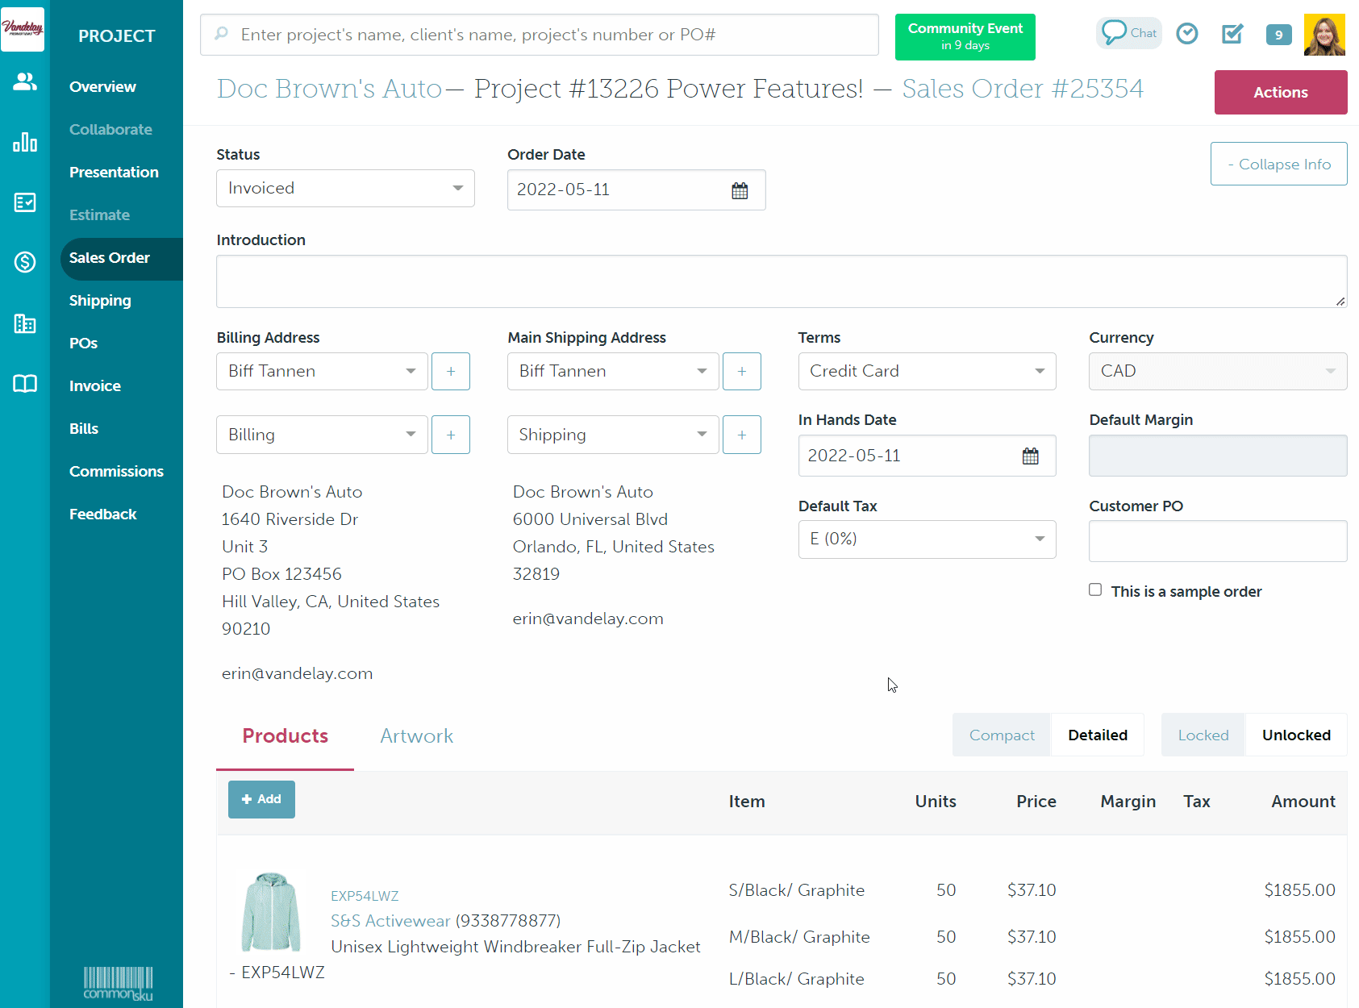This screenshot has height=1008, width=1359.
Task: Expand the Default Tax dropdown
Action: click(x=927, y=539)
